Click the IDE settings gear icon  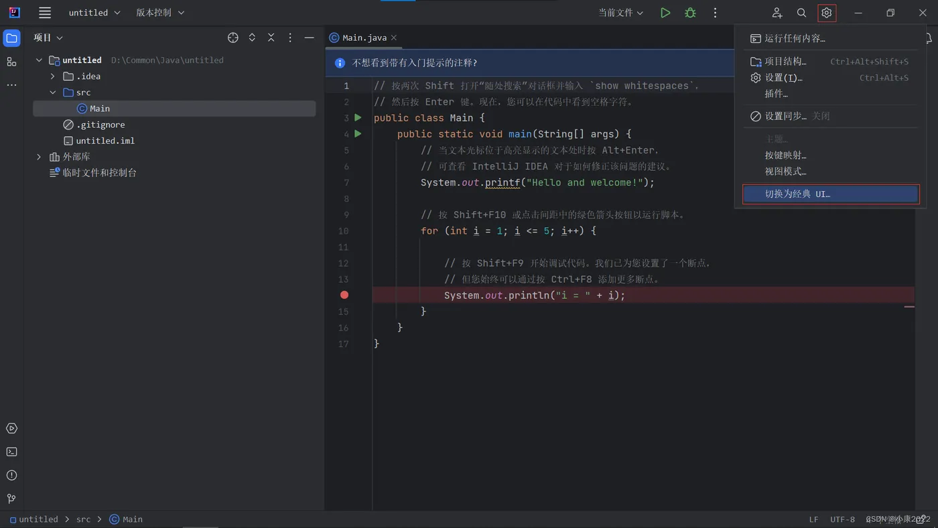click(827, 13)
